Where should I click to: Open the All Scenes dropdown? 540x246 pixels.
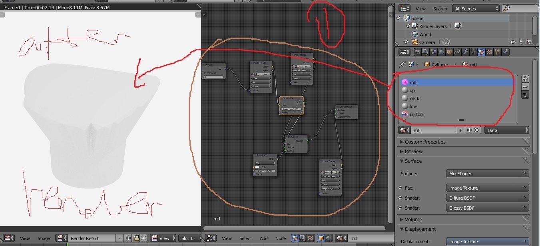(476, 8)
